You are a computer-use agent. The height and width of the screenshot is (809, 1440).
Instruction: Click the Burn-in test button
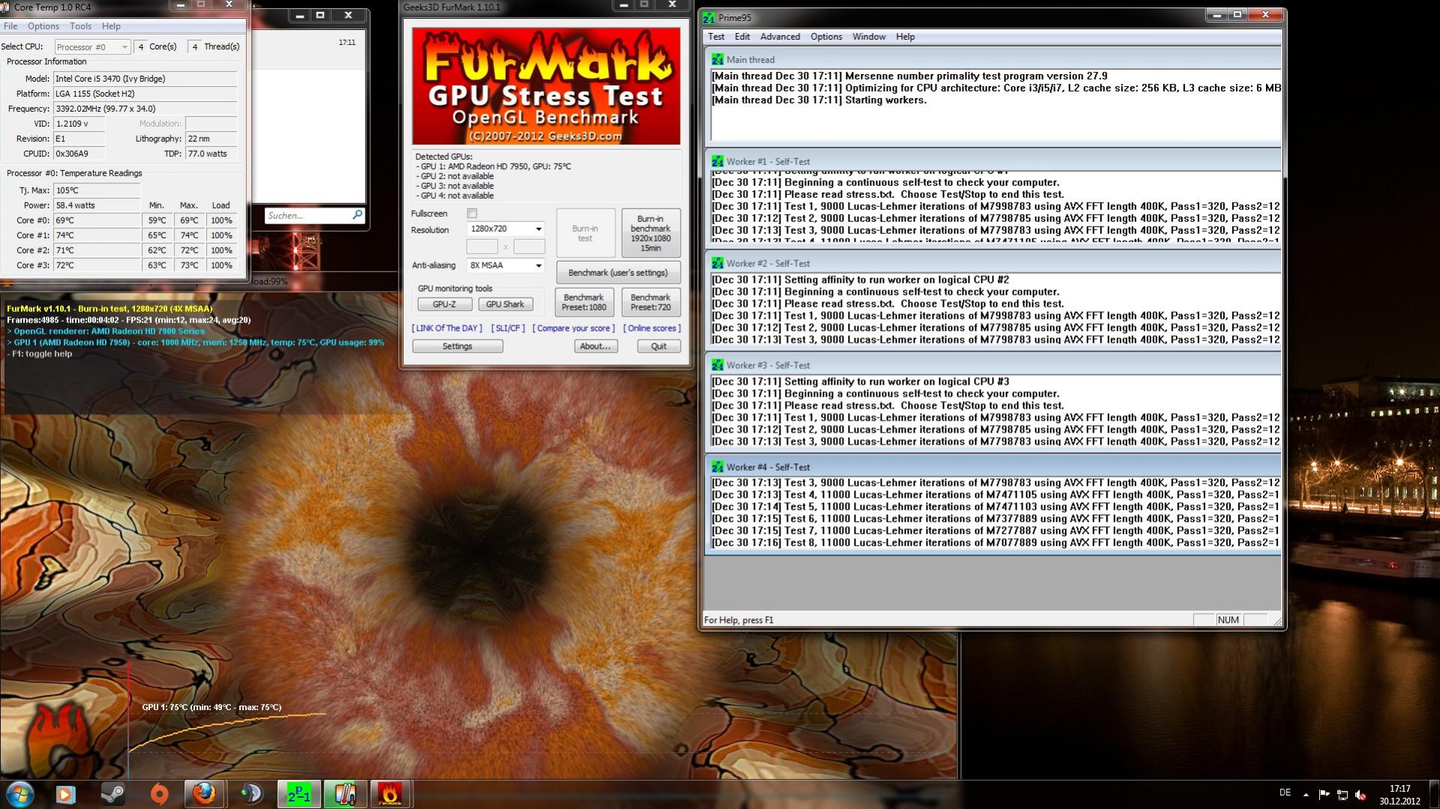click(x=585, y=233)
